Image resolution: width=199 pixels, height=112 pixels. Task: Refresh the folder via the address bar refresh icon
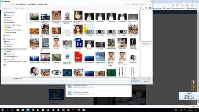pos(128,5)
